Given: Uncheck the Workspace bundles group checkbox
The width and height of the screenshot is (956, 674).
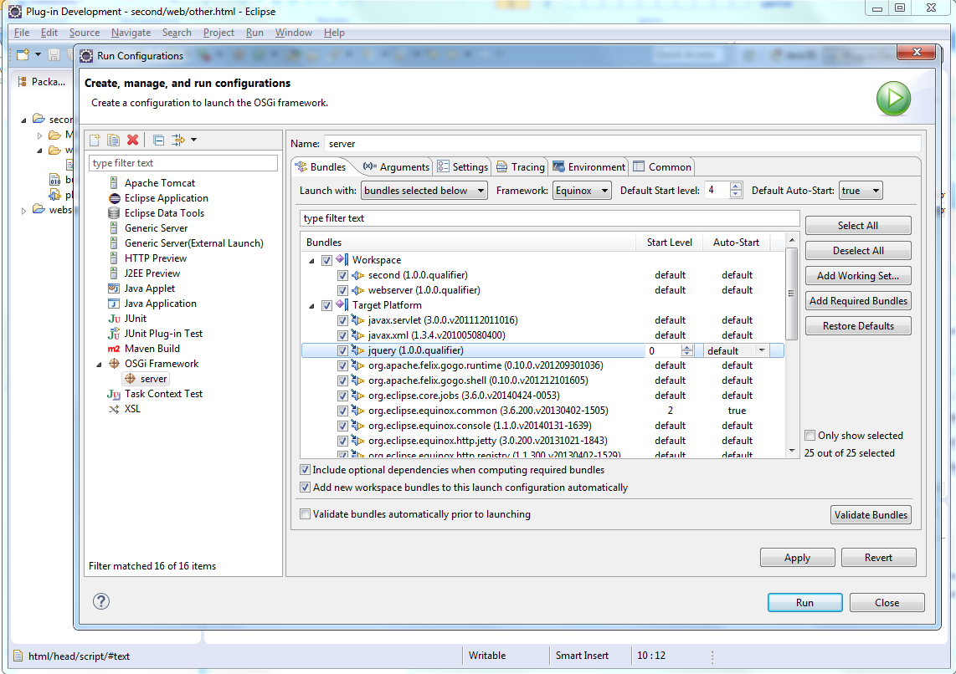Looking at the screenshot, I should 326,260.
